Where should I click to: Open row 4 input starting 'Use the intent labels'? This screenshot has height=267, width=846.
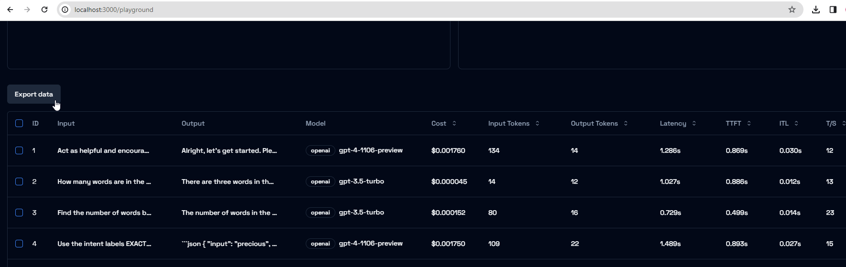[x=104, y=244]
